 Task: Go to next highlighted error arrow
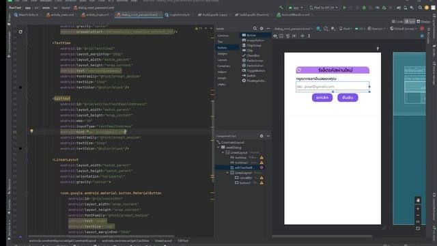point(211,29)
